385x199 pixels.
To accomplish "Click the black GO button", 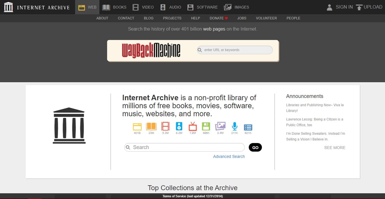I will [255, 147].
